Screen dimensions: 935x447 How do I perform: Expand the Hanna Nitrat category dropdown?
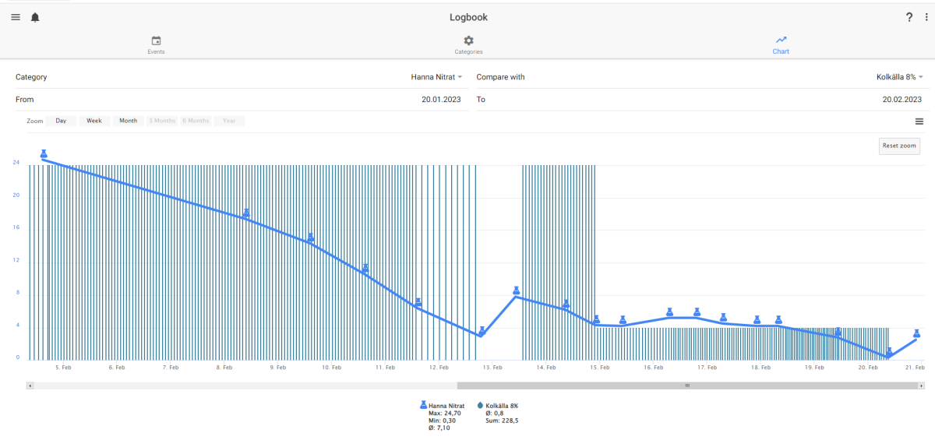(x=436, y=77)
